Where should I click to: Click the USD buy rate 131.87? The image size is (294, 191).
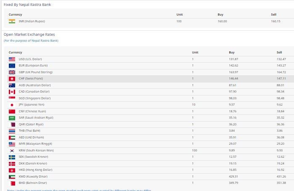click(x=233, y=59)
